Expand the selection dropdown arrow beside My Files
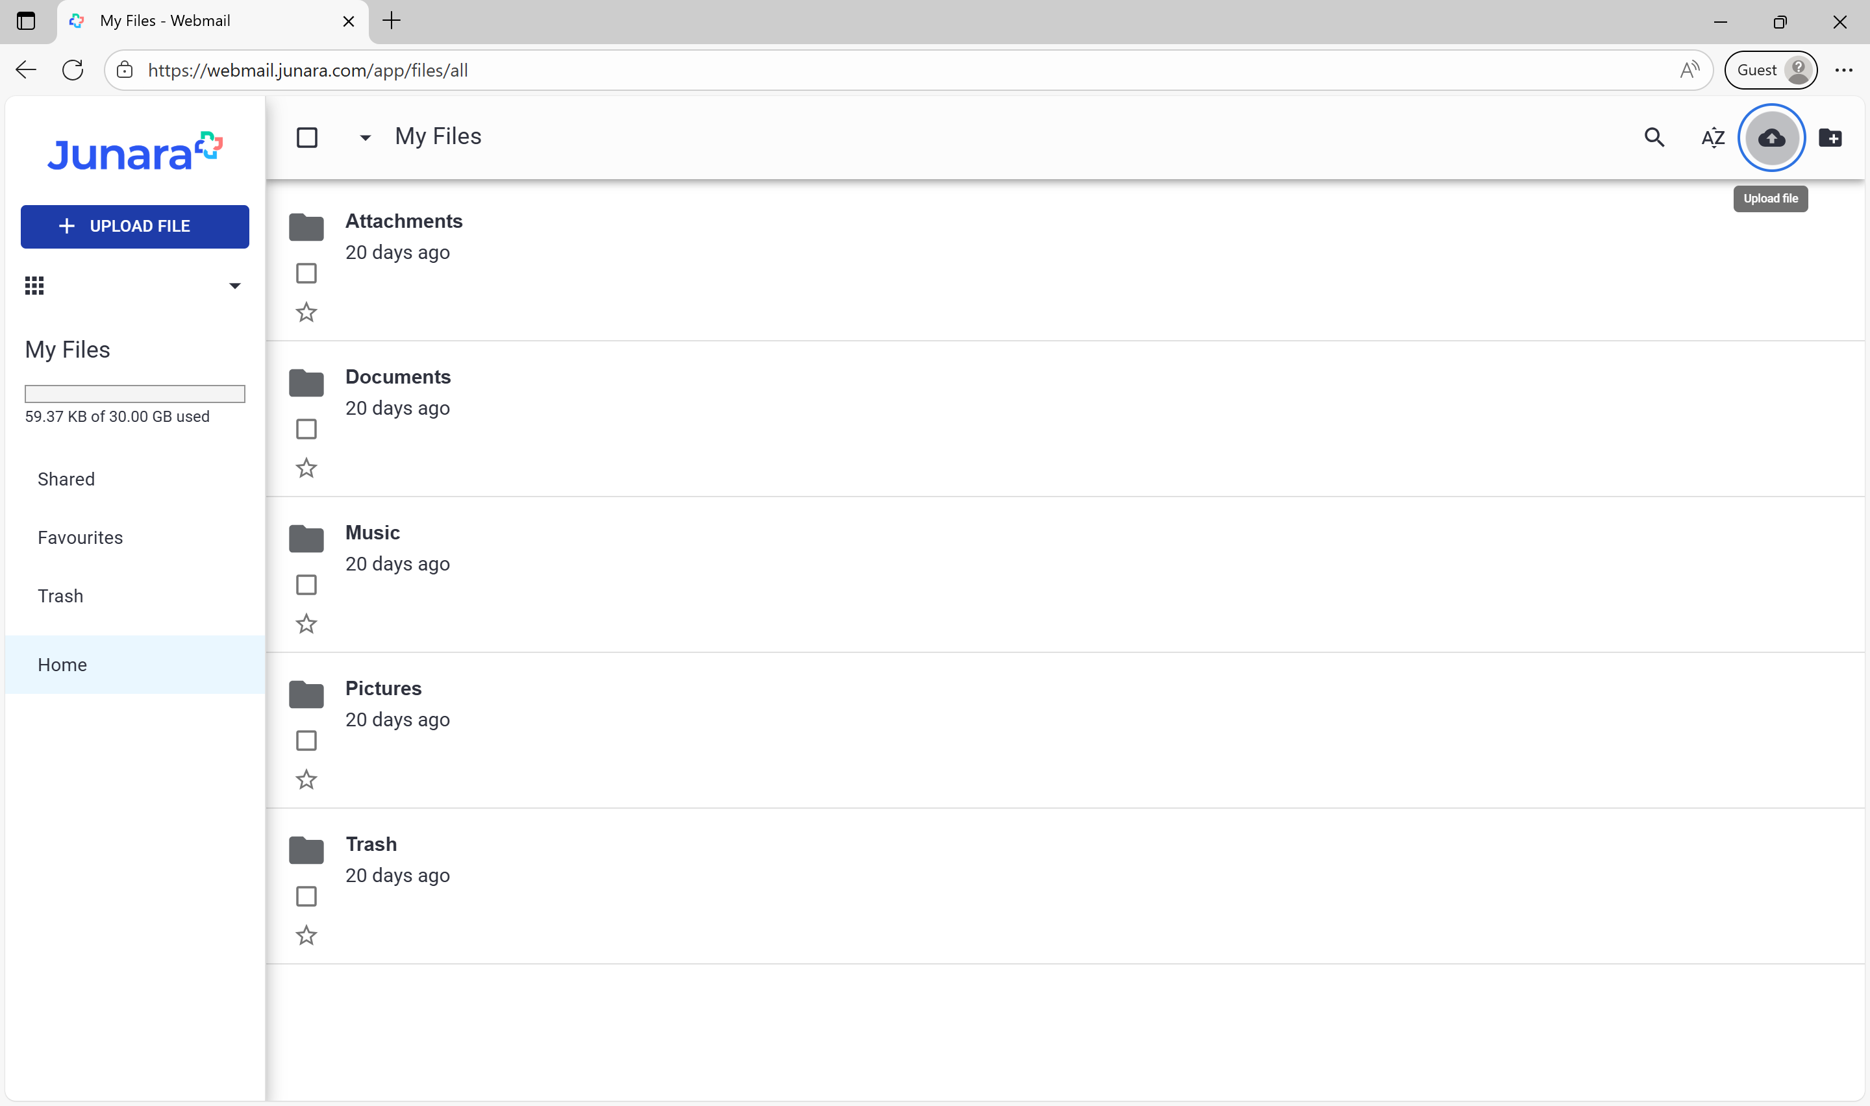1870x1106 pixels. click(x=365, y=138)
